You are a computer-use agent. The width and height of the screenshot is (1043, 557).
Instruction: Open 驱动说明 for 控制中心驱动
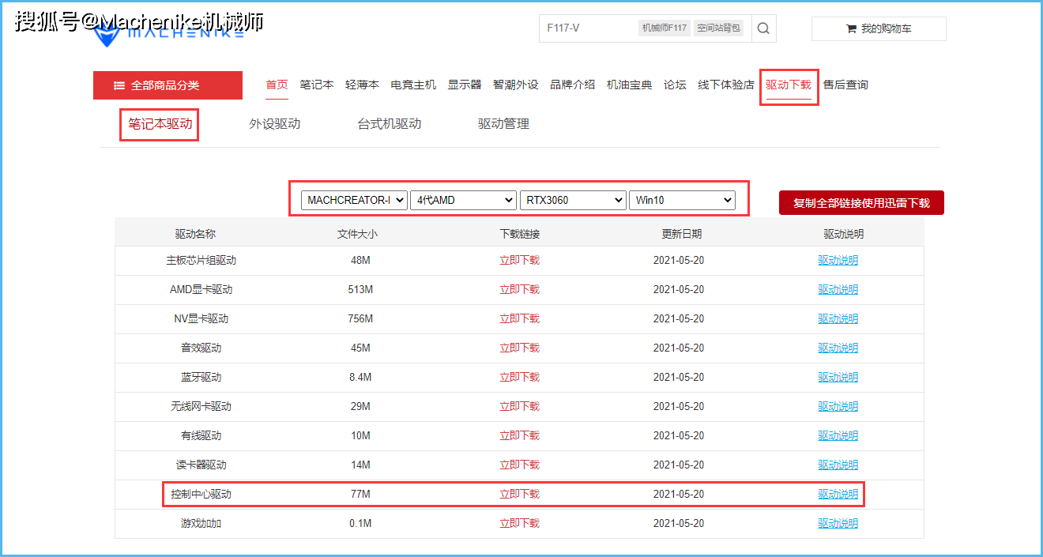838,494
